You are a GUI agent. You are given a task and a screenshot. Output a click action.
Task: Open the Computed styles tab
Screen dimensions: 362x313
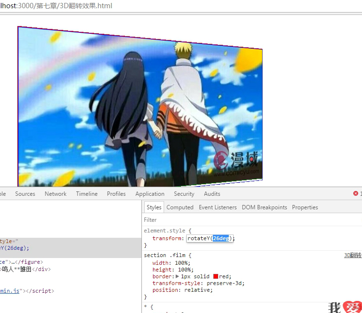coord(180,207)
